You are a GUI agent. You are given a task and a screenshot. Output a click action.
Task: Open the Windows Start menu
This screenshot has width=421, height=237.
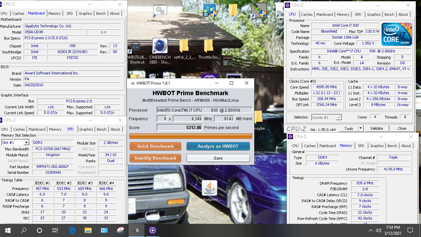coord(8,230)
